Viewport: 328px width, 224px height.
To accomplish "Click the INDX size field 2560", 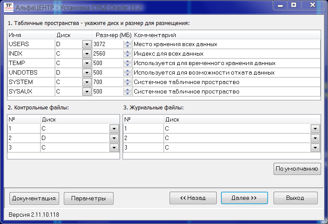I will pyautogui.click(x=108, y=54).
